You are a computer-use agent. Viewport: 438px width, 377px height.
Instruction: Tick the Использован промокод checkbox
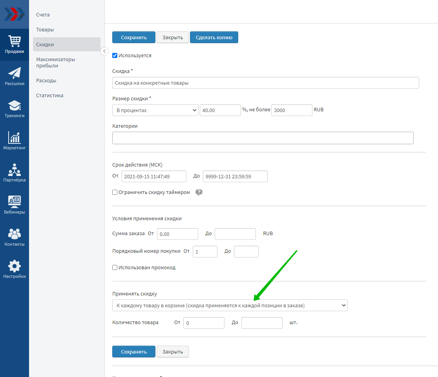115,268
